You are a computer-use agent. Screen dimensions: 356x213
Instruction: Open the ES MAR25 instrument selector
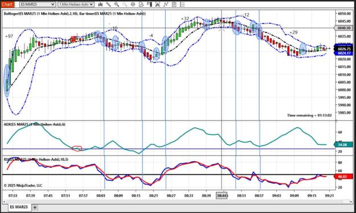click(x=38, y=5)
